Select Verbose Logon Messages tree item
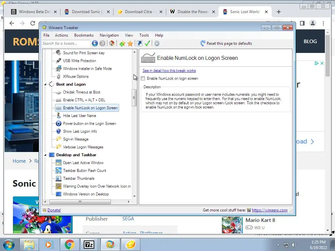This screenshot has height=251, width=335. click(x=83, y=147)
